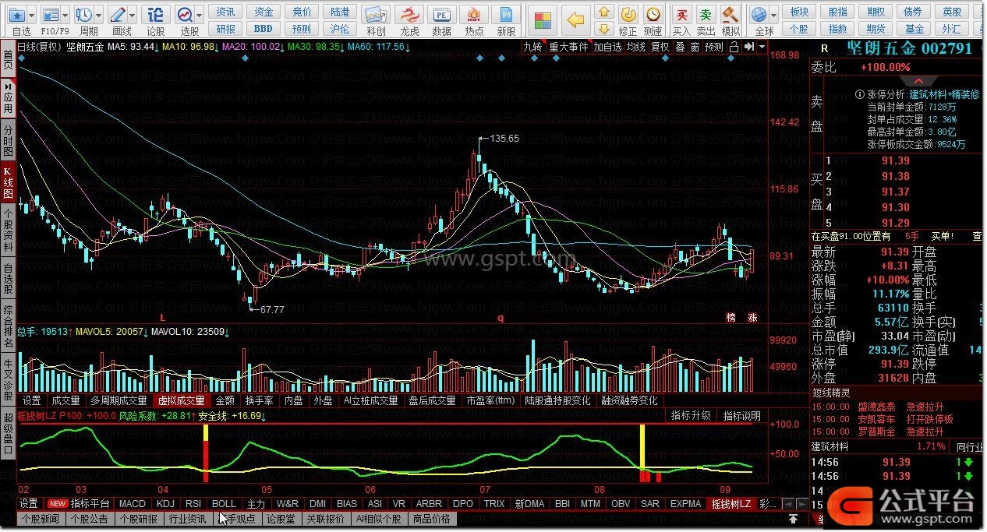Toggle the 叠 overlay option
The height and width of the screenshot is (532, 987).
(x=679, y=47)
